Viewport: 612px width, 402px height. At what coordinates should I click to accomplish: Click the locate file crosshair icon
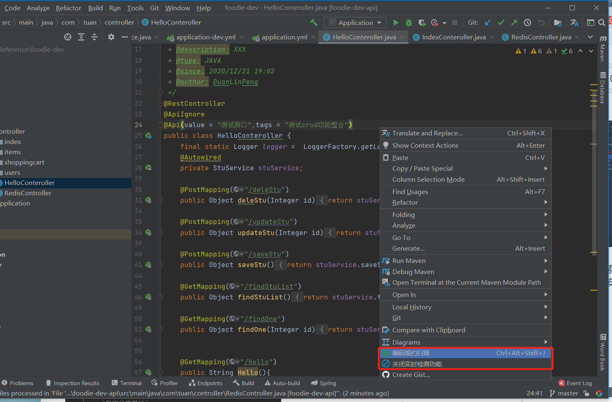(x=68, y=37)
